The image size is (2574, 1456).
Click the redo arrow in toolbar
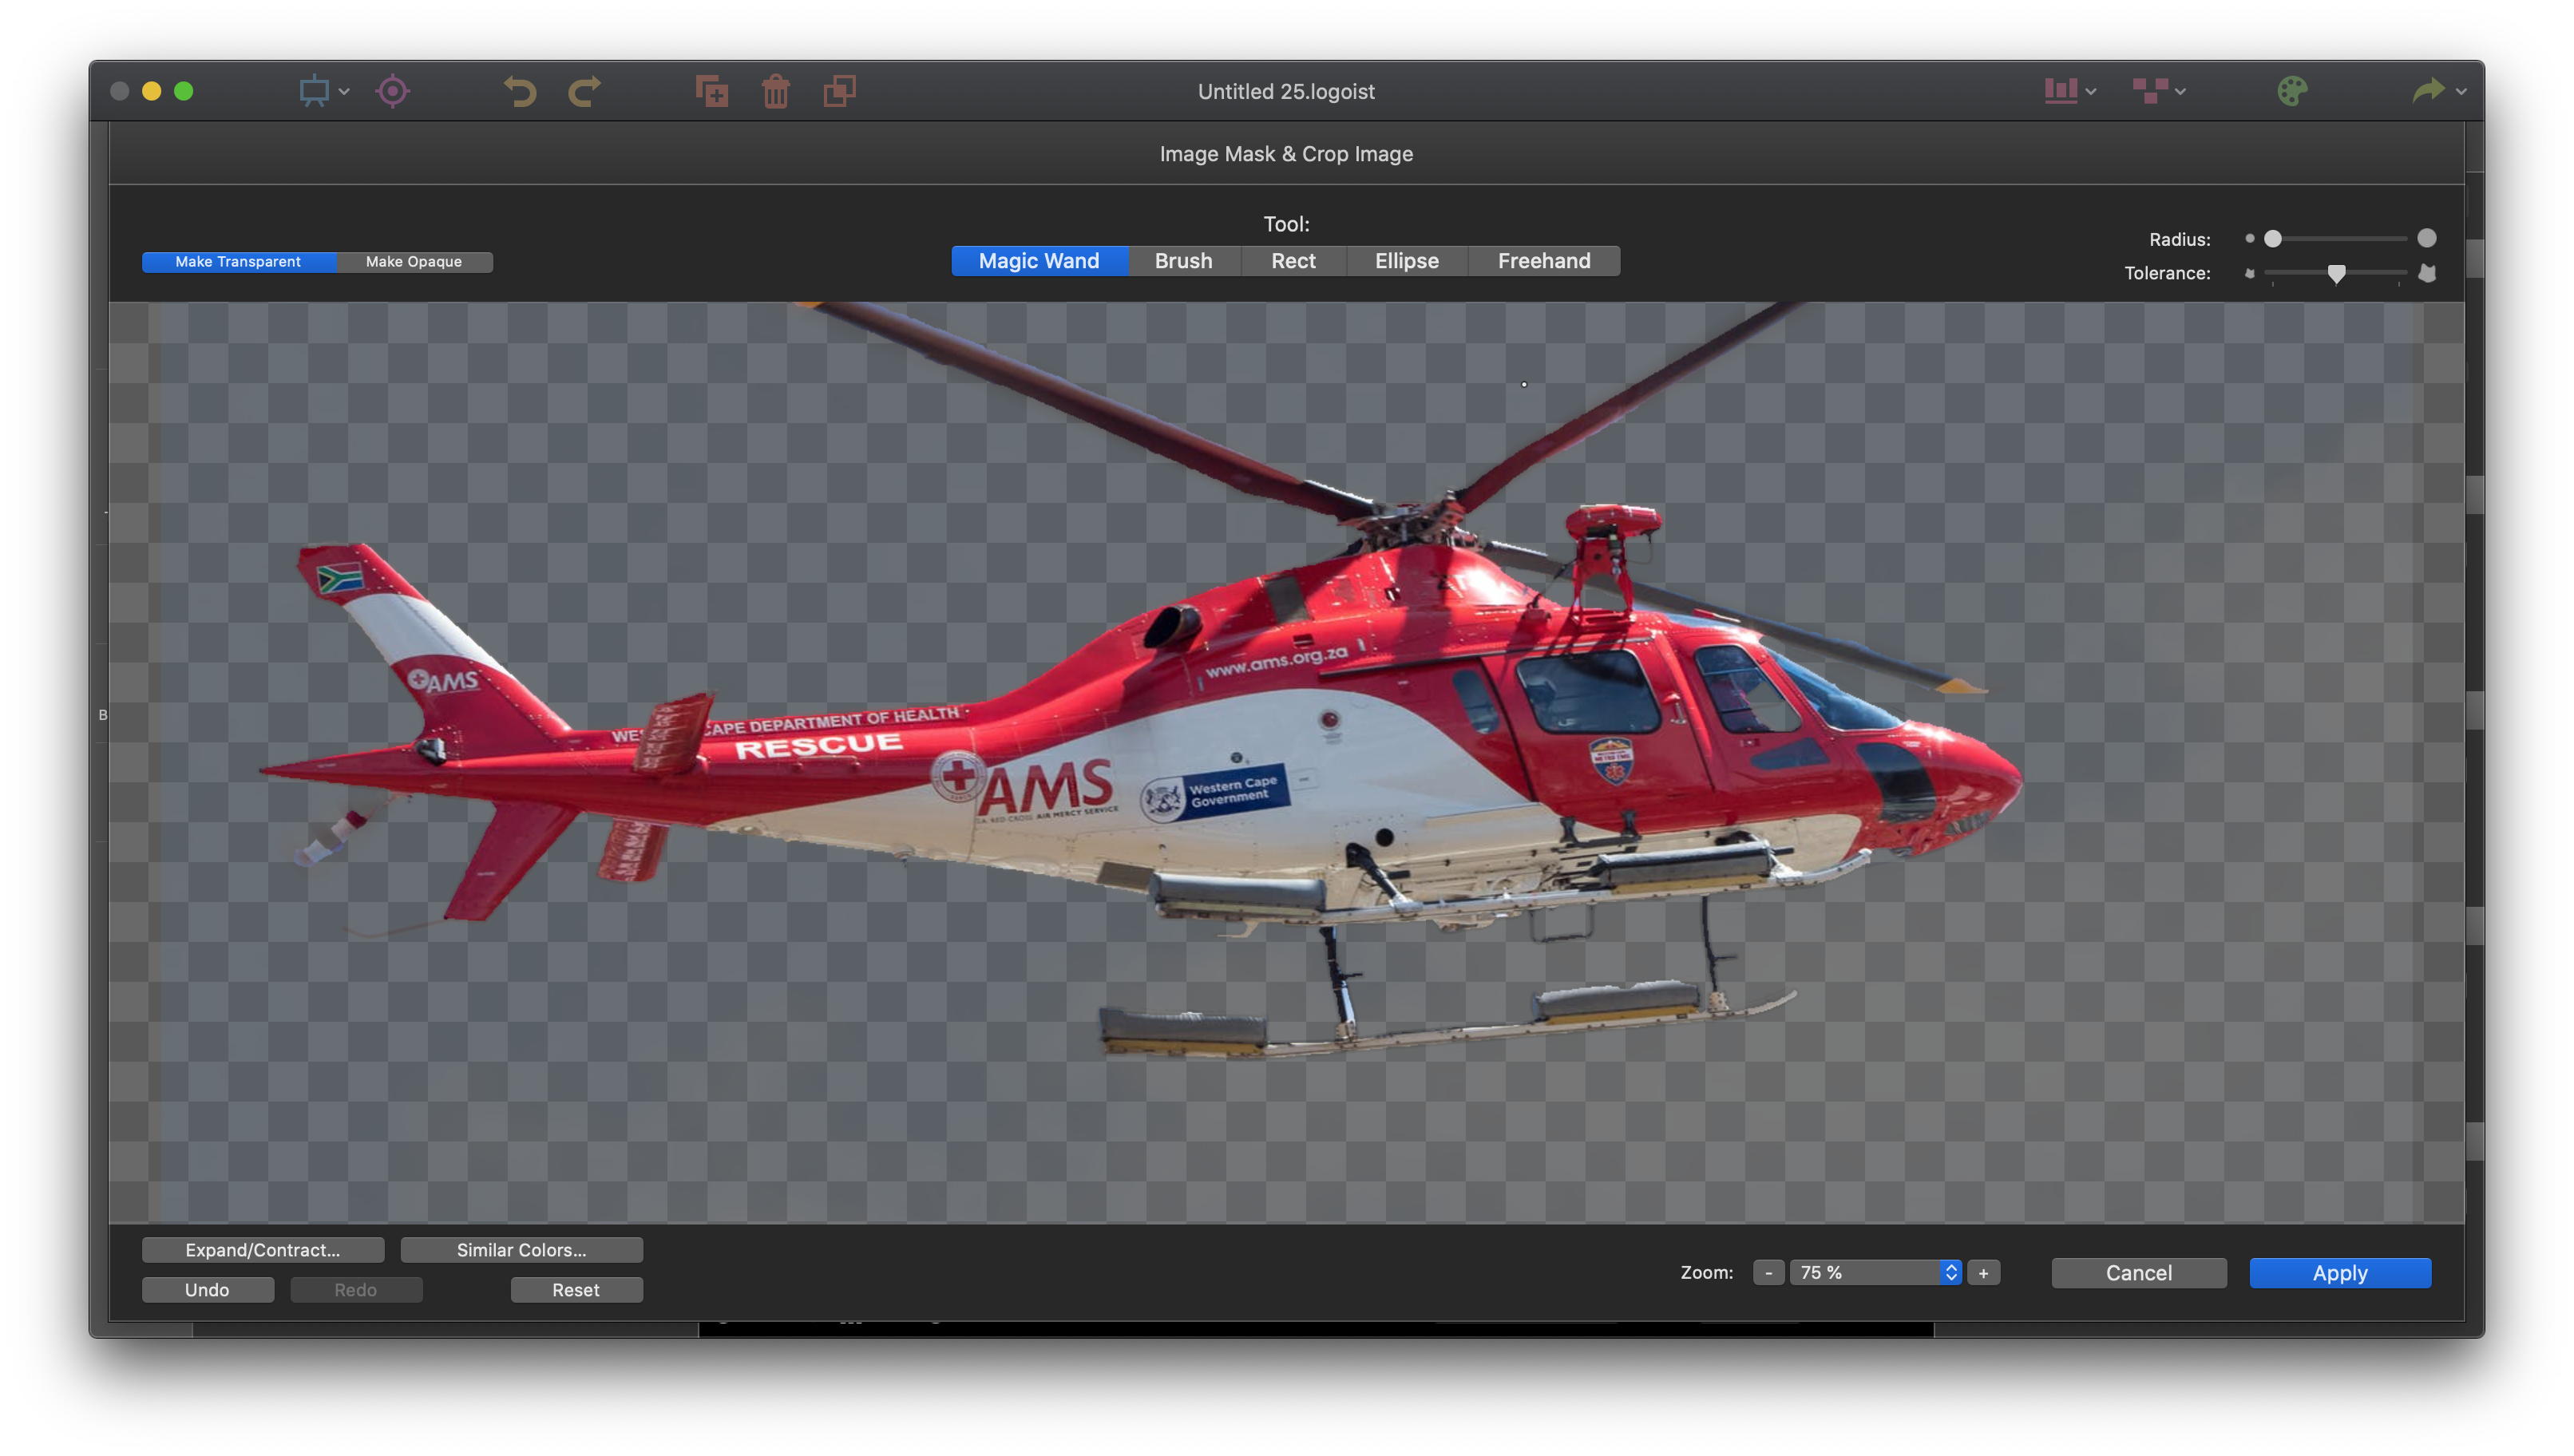coord(585,91)
